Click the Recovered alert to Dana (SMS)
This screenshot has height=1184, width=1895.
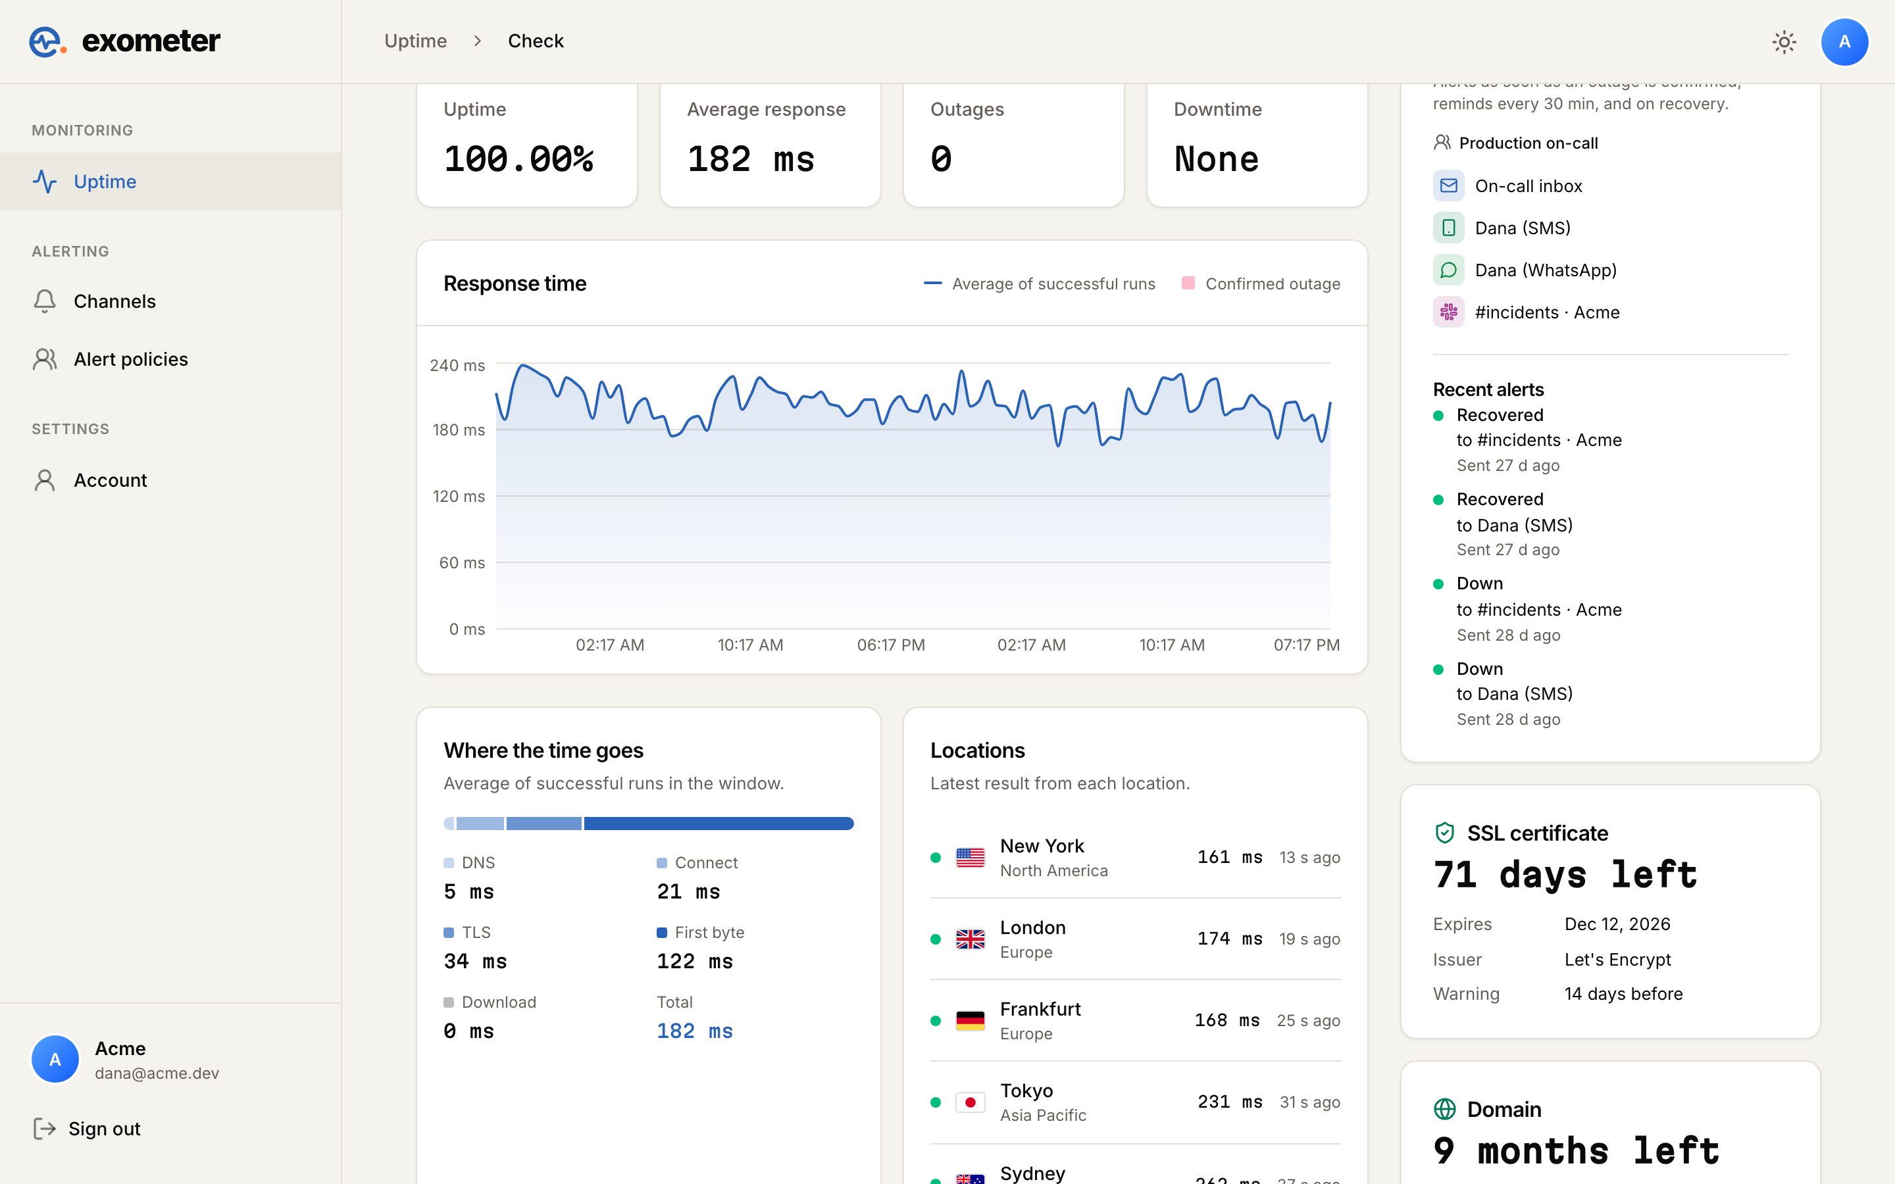point(1503,524)
